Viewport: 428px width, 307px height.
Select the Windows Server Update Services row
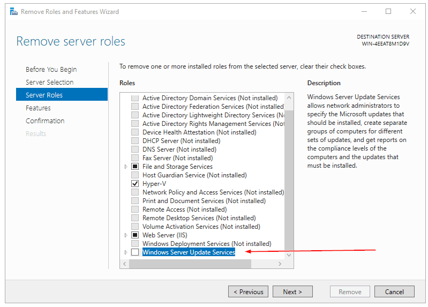(189, 252)
